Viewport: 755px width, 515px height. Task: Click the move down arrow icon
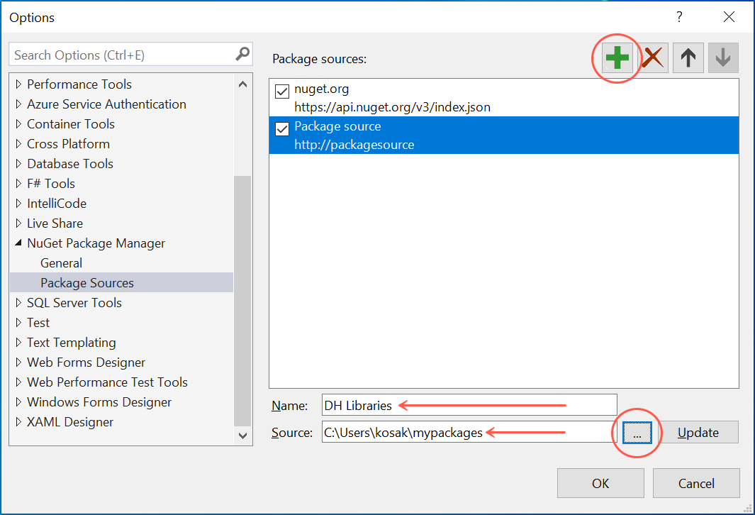pyautogui.click(x=722, y=58)
